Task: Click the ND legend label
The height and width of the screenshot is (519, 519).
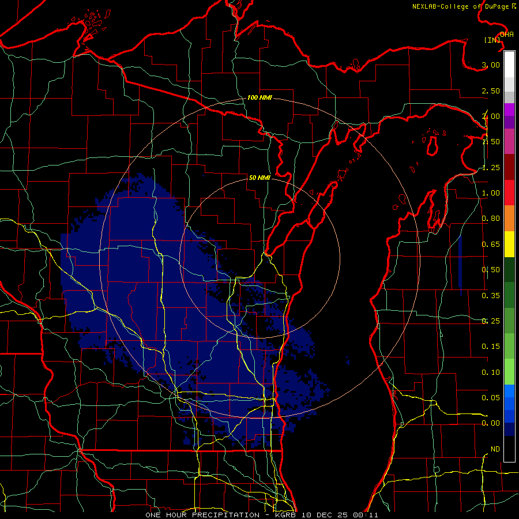Action: click(495, 449)
